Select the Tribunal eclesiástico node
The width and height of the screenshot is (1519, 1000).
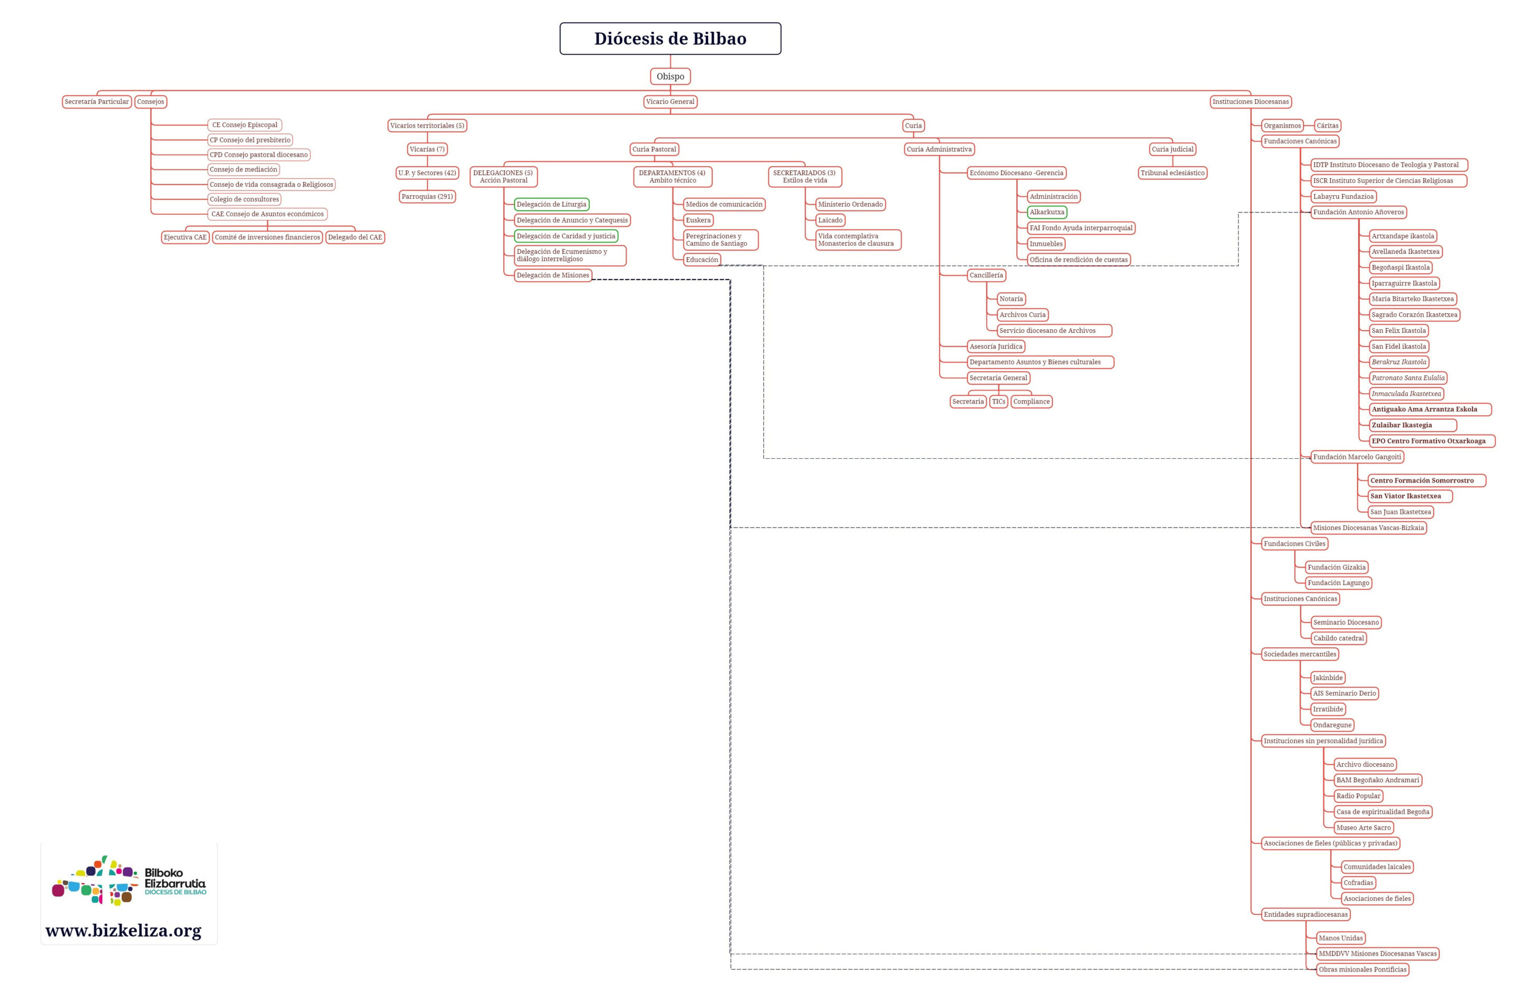pyautogui.click(x=1172, y=173)
